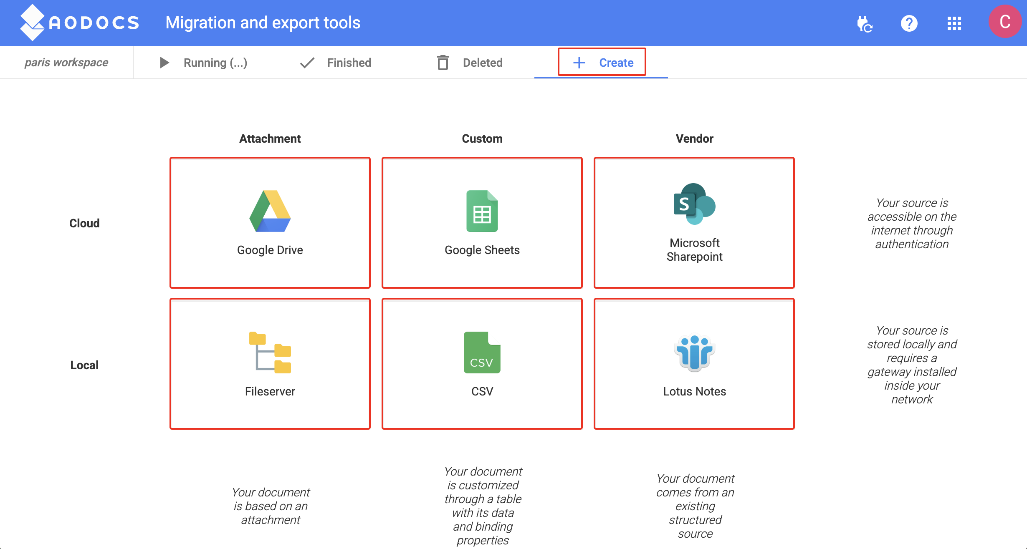This screenshot has height=549, width=1027.
Task: Click the Custom column header
Action: click(482, 139)
